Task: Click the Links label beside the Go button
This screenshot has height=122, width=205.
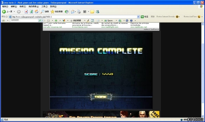Action: pos(152,17)
